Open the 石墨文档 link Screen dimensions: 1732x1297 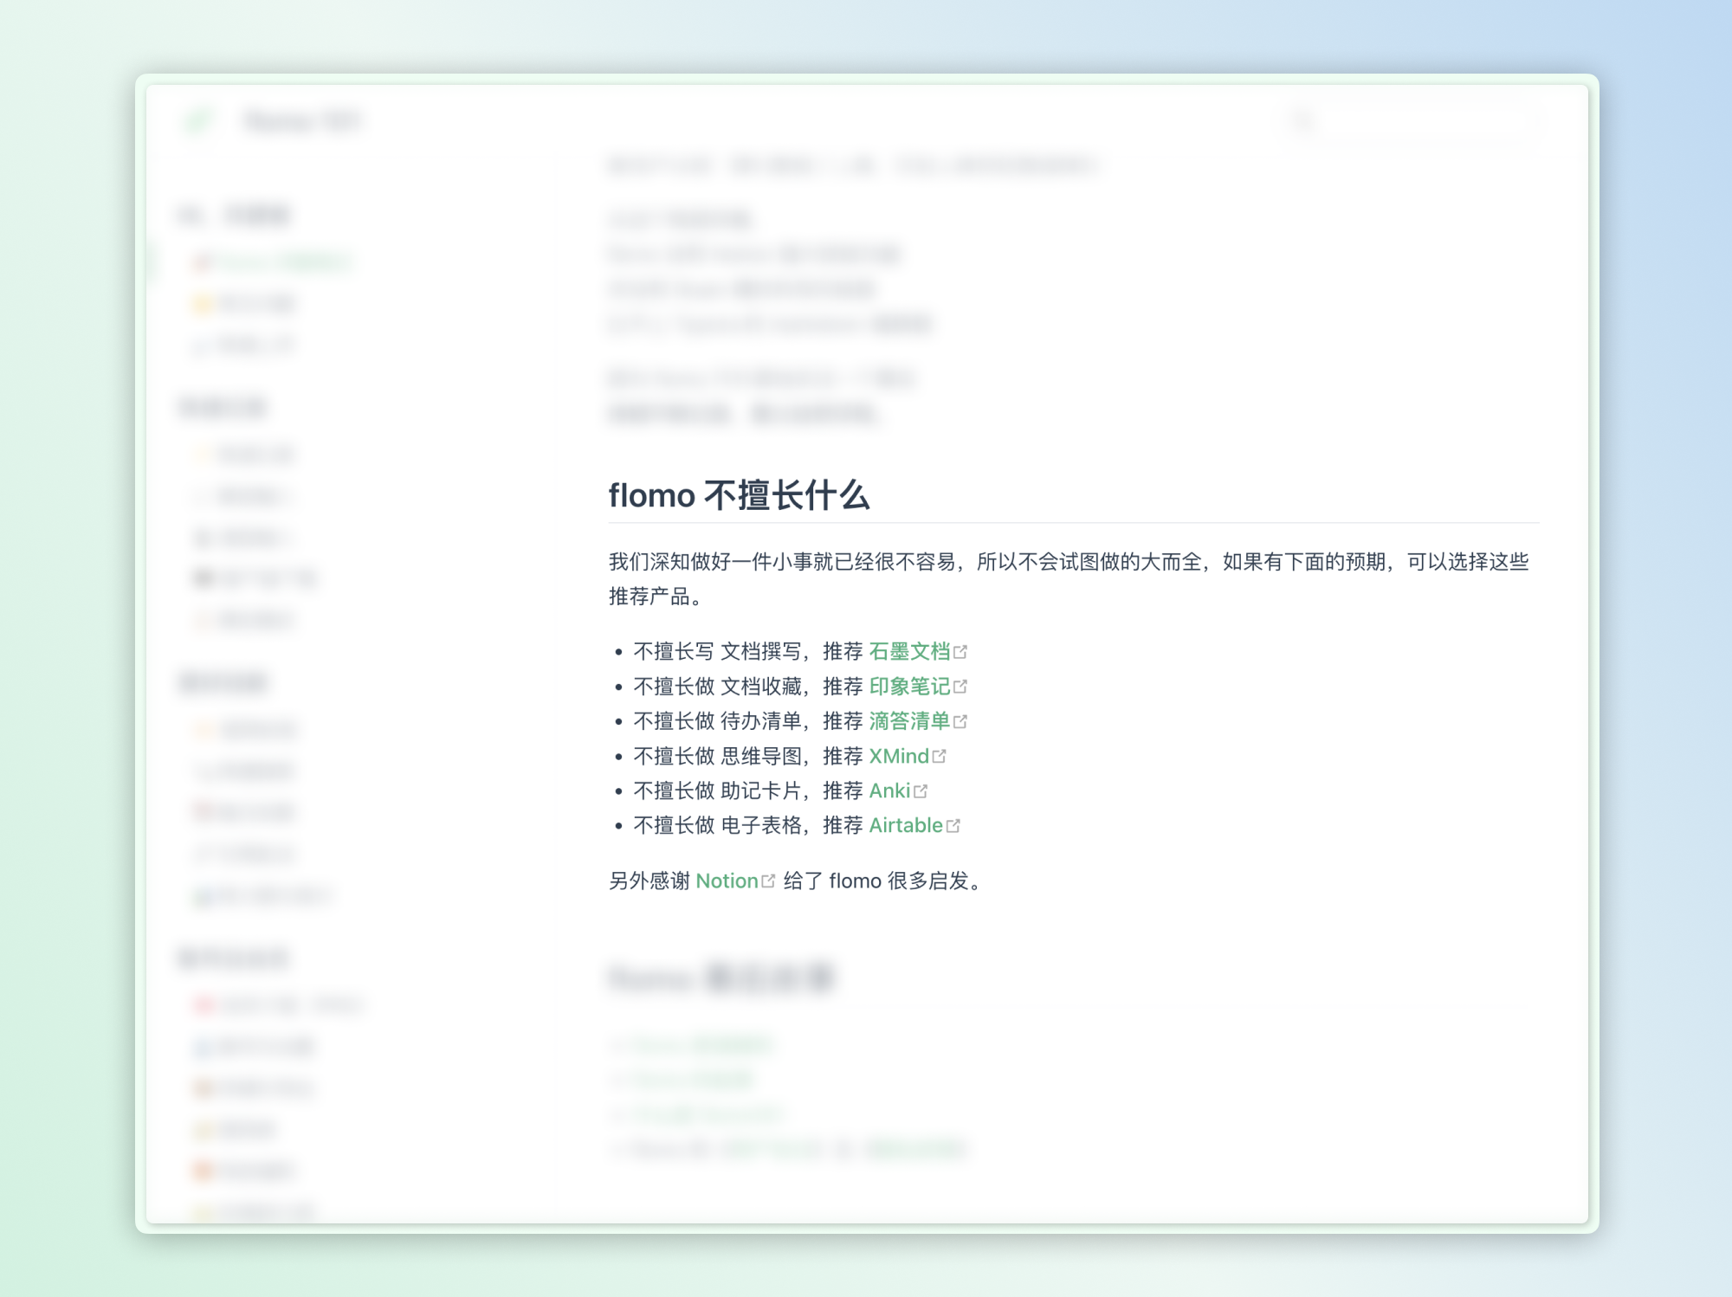pos(909,651)
